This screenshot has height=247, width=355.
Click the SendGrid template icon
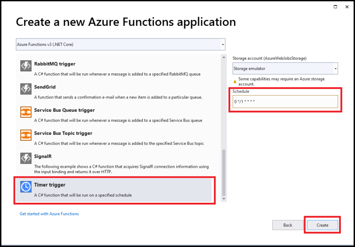click(x=26, y=89)
